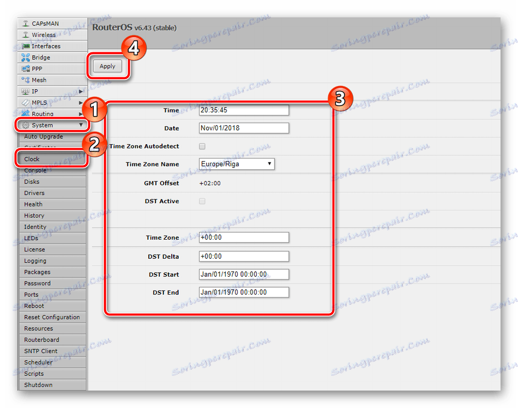Open Reset Configuration
This screenshot has width=518, height=408.
(53, 317)
